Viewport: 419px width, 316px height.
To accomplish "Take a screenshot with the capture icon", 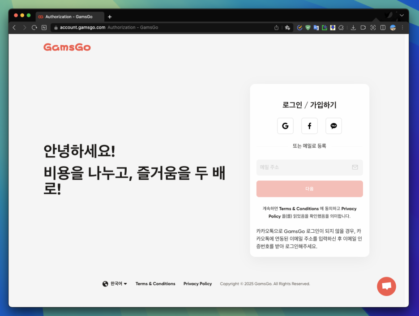I will [x=373, y=27].
